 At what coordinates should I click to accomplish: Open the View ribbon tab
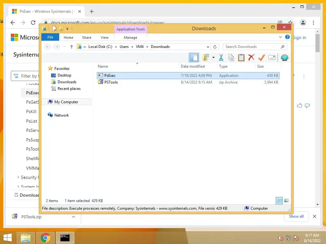pyautogui.click(x=104, y=37)
